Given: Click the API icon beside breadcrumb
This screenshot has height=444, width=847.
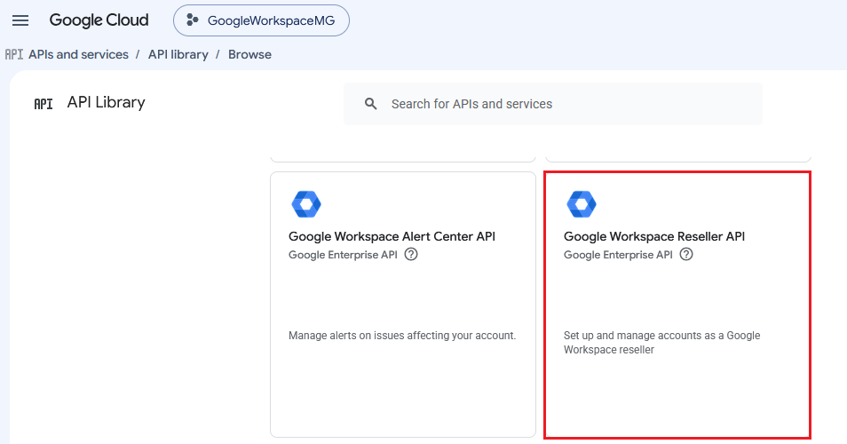Looking at the screenshot, I should 14,54.
